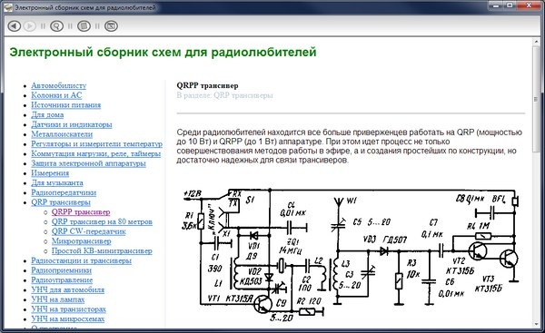The height and width of the screenshot is (333, 545).
Task: Close the сборник схем window
Action: coord(529,5)
